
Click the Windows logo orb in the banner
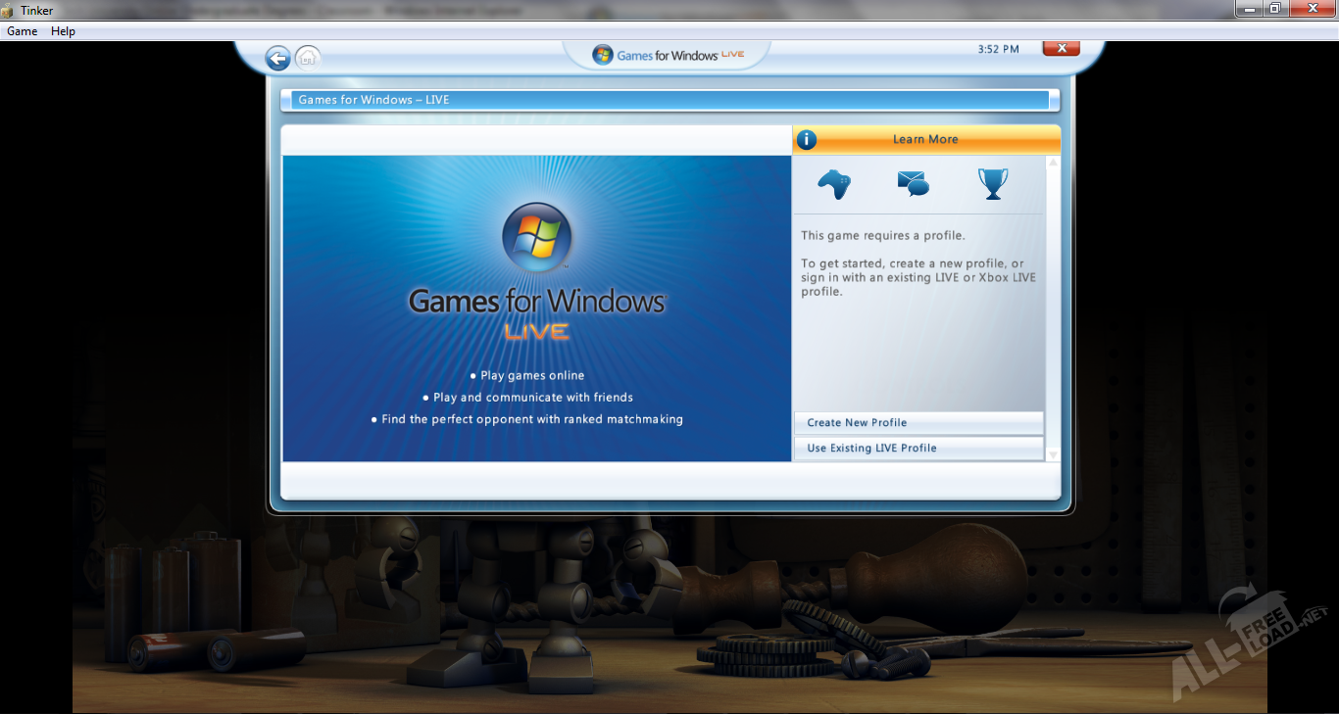pos(536,238)
